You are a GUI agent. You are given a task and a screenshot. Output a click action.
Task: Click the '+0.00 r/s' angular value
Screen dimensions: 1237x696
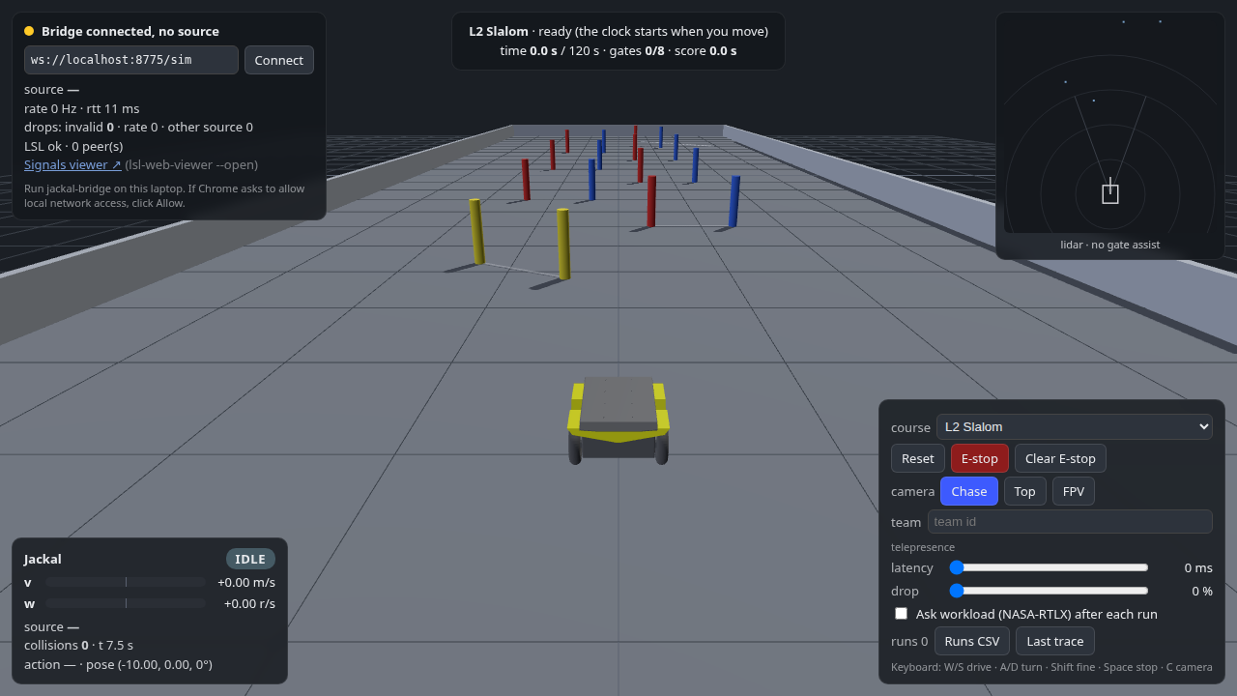coord(249,603)
